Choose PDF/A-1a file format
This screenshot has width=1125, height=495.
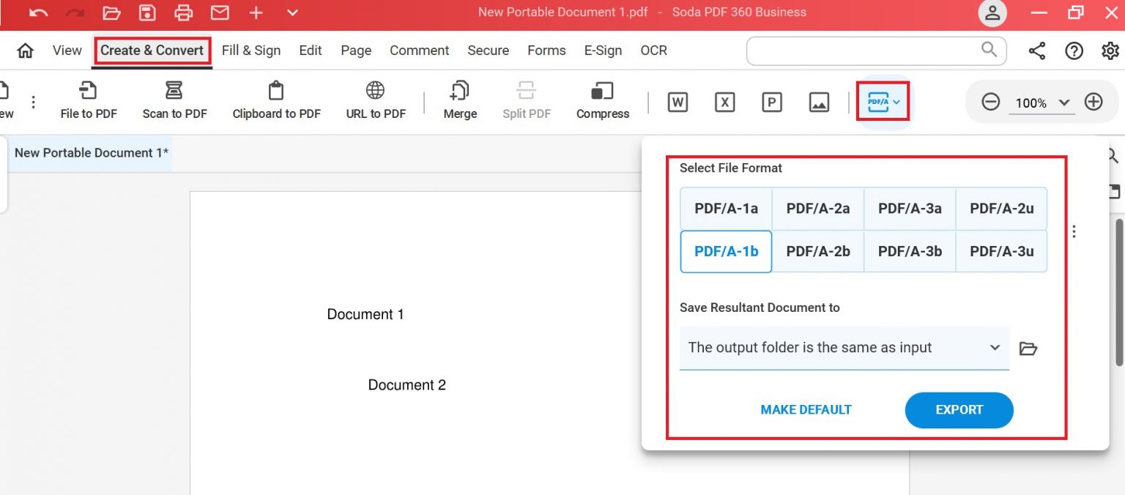(x=726, y=209)
